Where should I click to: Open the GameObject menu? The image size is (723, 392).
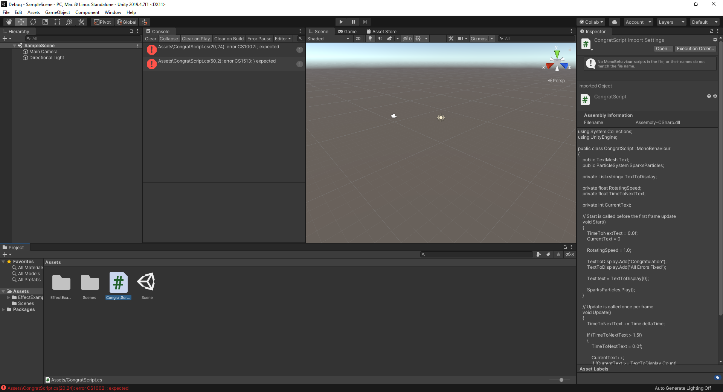(57, 12)
